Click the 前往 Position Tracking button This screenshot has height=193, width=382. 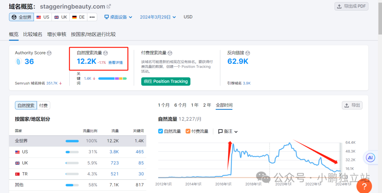pyautogui.click(x=166, y=82)
